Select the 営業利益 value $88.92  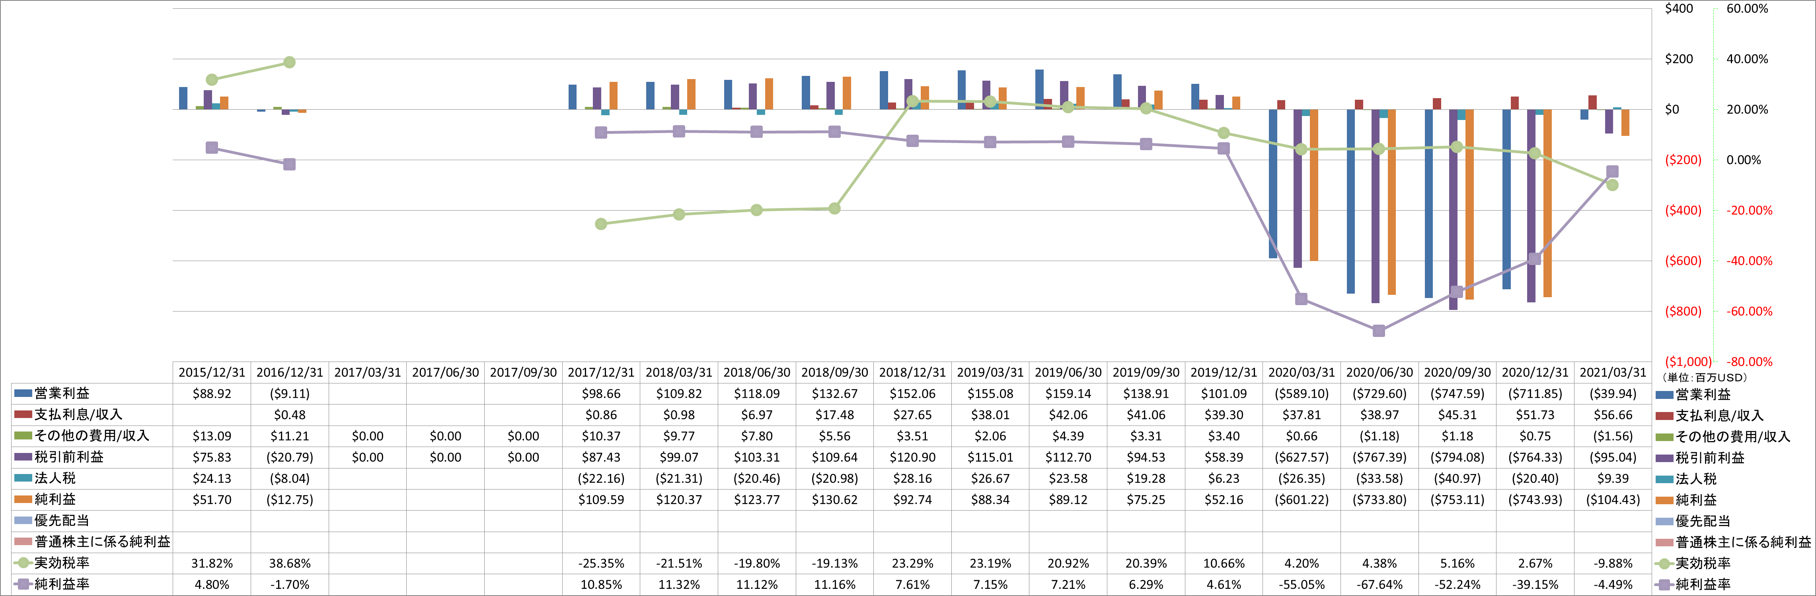[212, 394]
